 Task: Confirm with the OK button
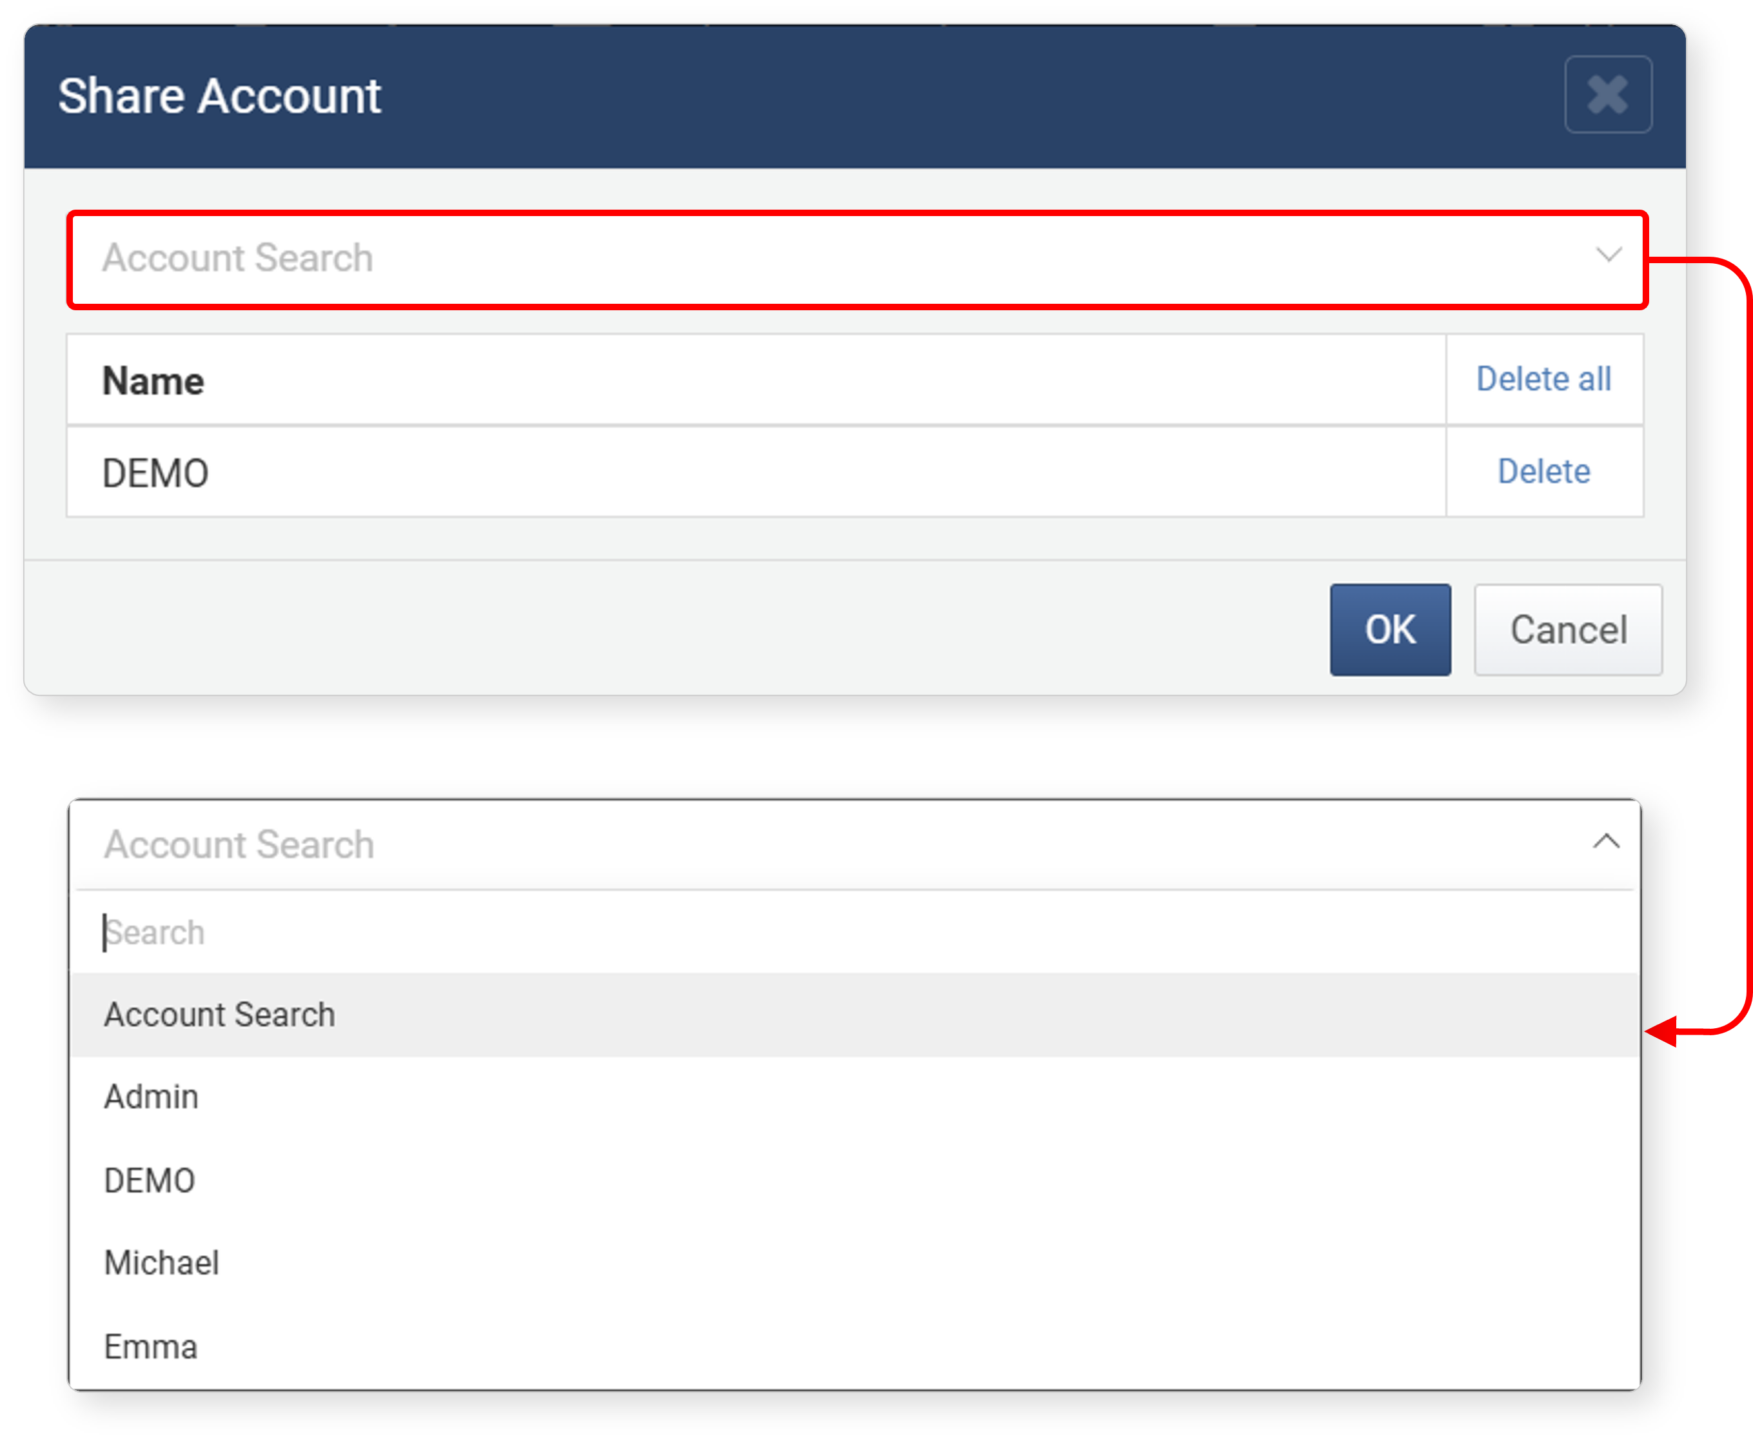[x=1389, y=629]
